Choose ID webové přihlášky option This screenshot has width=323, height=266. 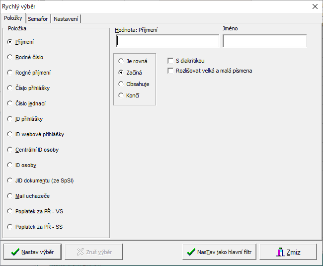(x=10, y=134)
